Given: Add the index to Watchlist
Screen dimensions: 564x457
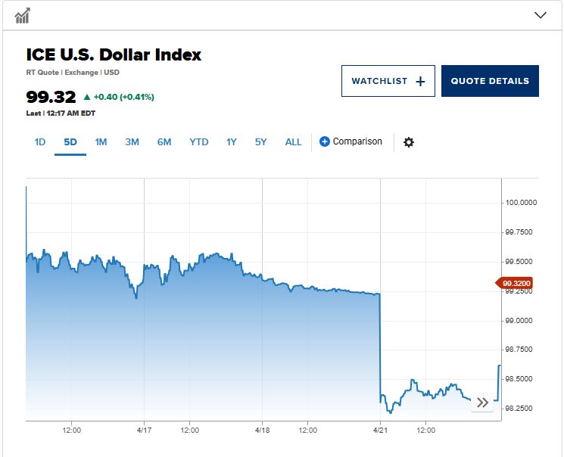Looking at the screenshot, I should (388, 81).
